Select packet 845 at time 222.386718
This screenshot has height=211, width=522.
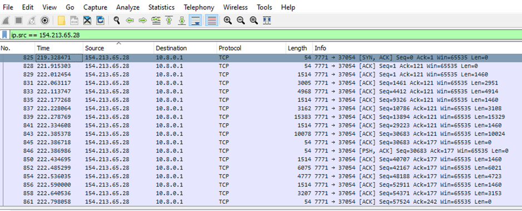coord(261,142)
